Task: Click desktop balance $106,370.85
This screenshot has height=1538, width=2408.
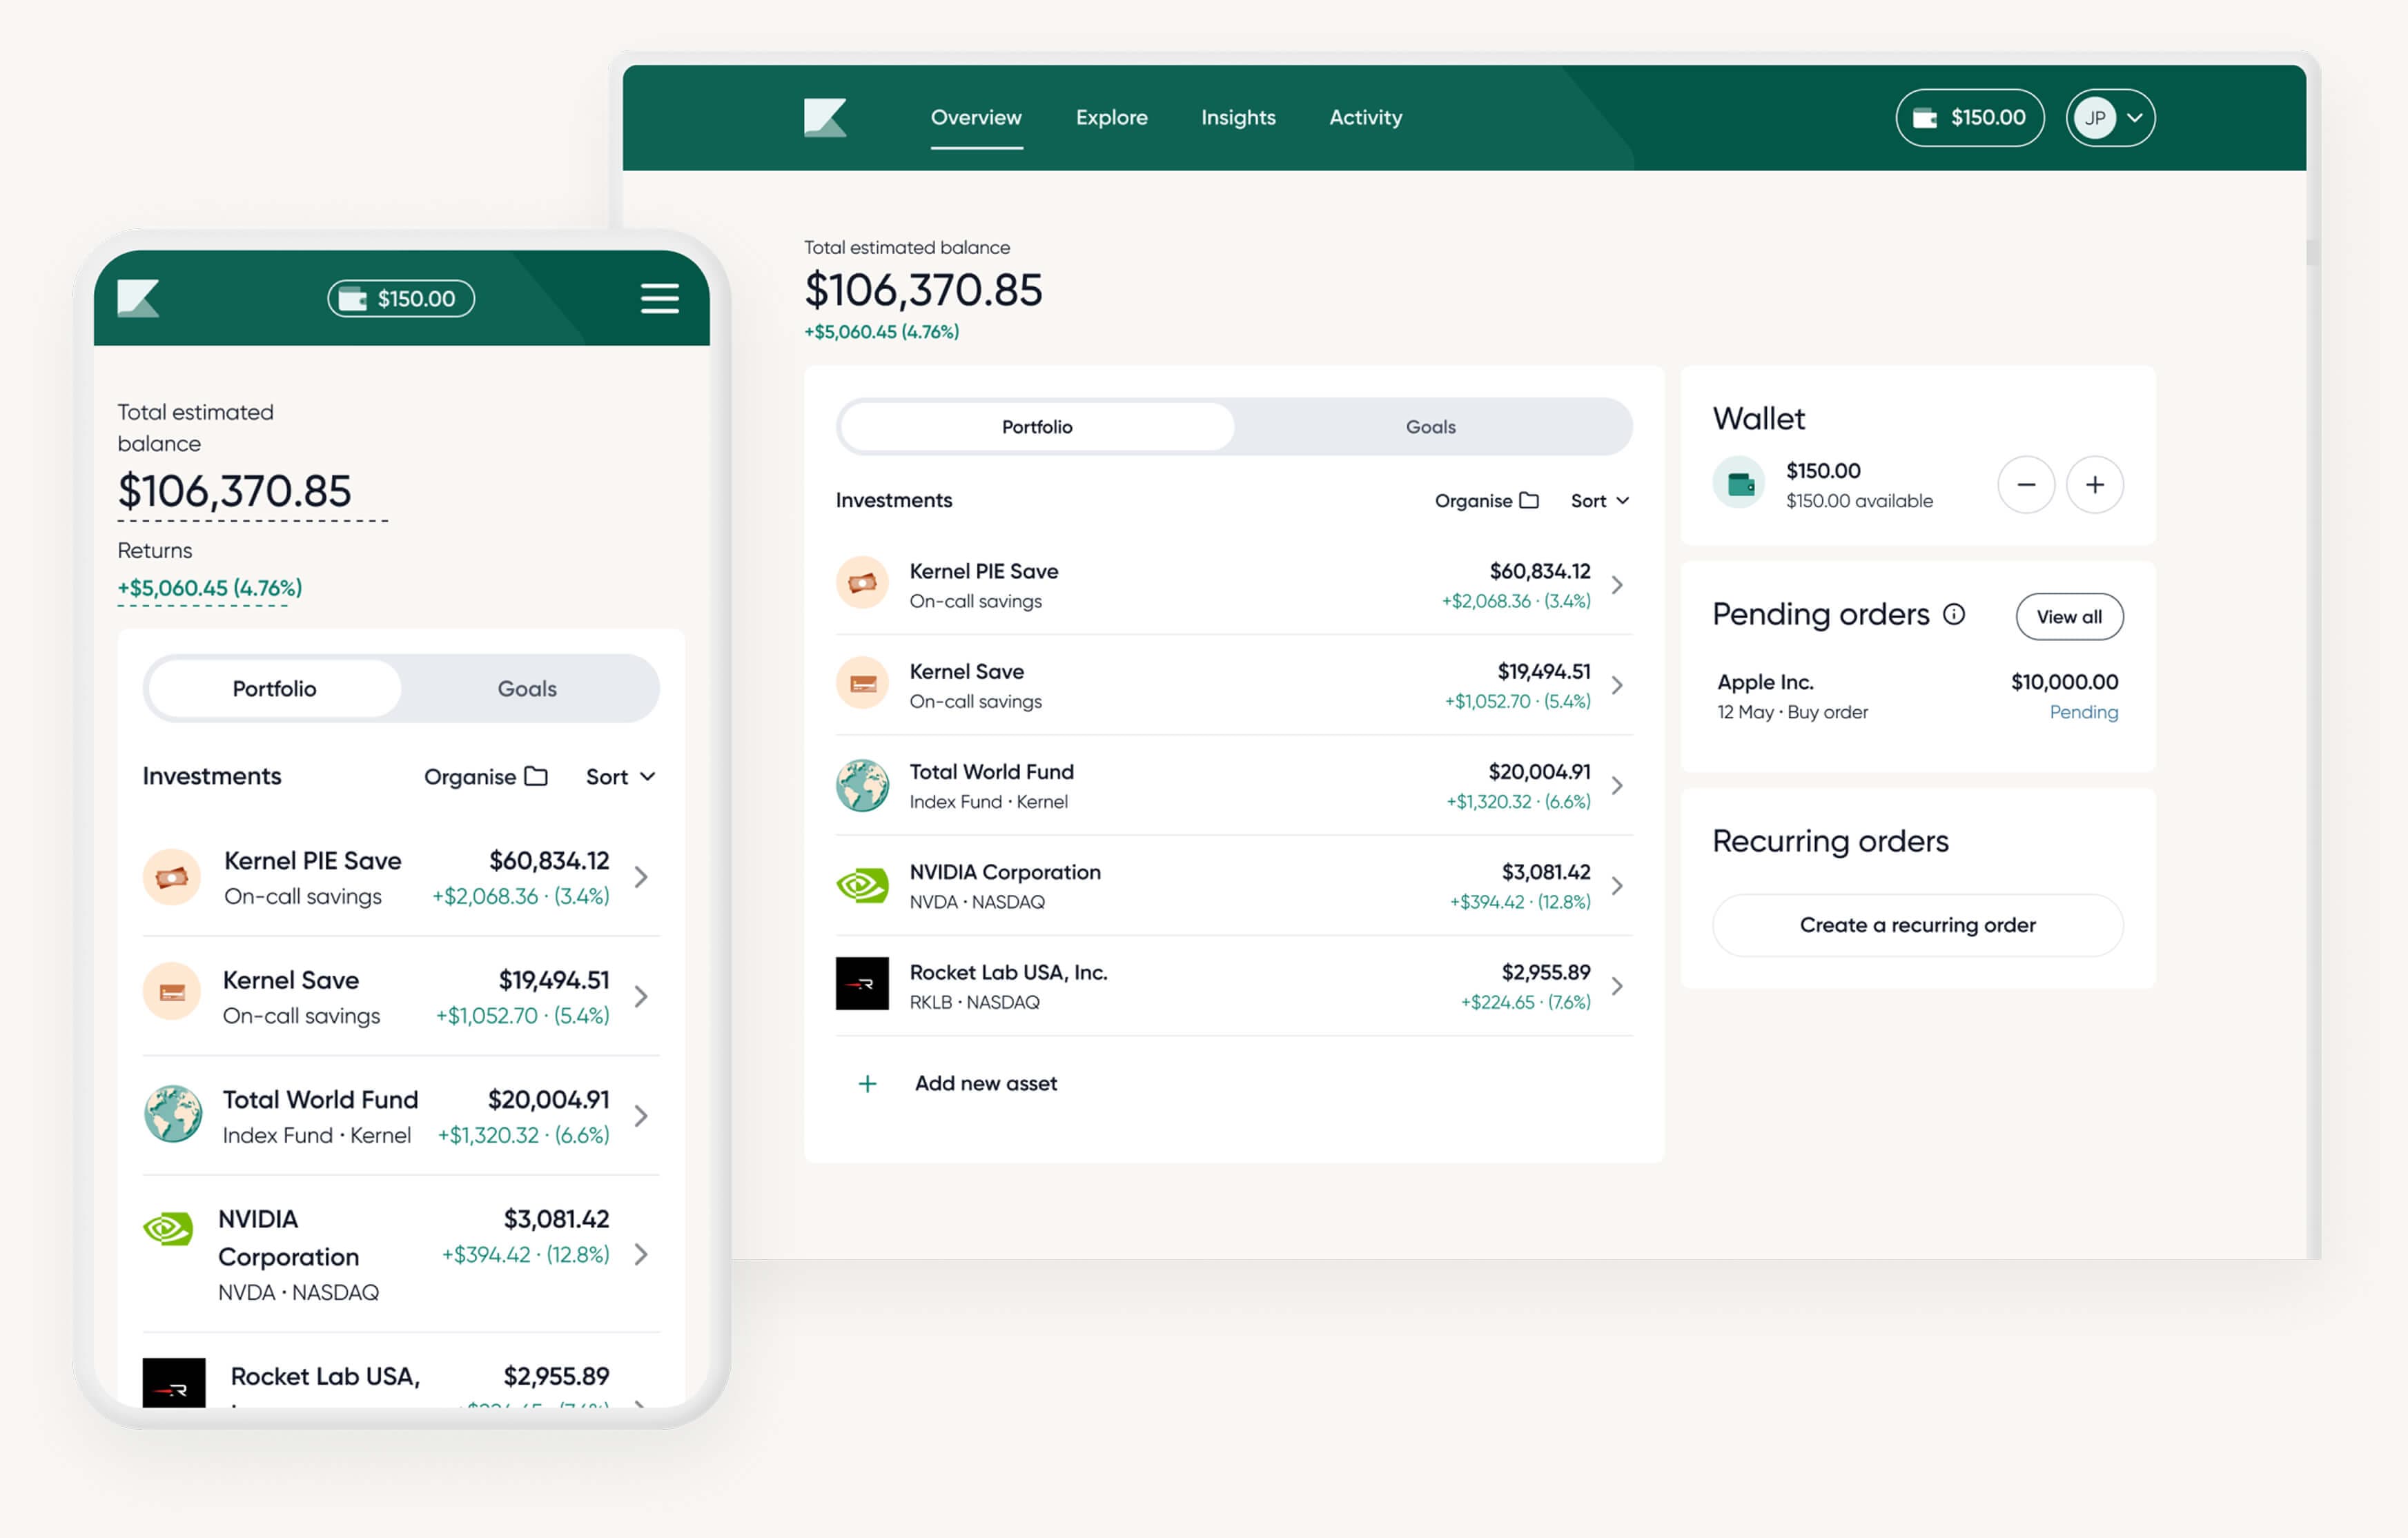Action: pos(923,290)
